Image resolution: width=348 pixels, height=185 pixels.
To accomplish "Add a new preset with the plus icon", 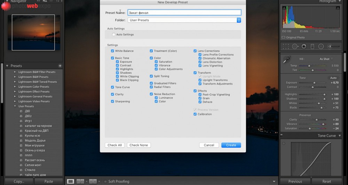I will (60, 66).
